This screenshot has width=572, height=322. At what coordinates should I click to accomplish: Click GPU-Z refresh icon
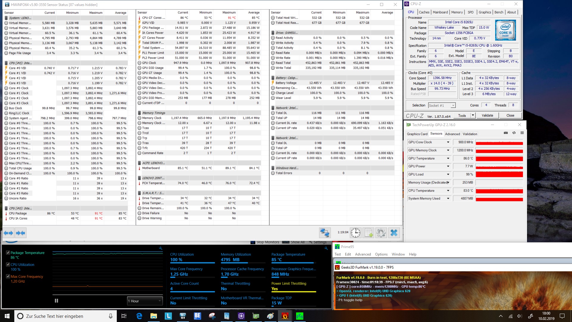pos(514,133)
